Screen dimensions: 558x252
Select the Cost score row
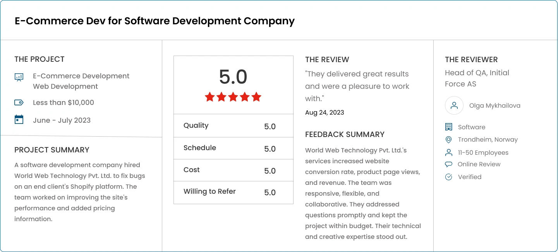[x=234, y=170]
